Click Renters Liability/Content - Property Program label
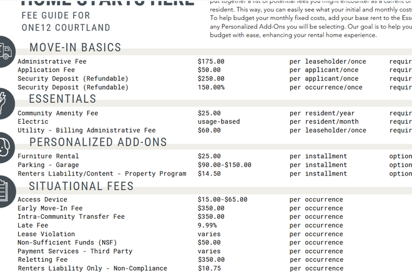Screen dimensions: 412x275 click(x=102, y=174)
